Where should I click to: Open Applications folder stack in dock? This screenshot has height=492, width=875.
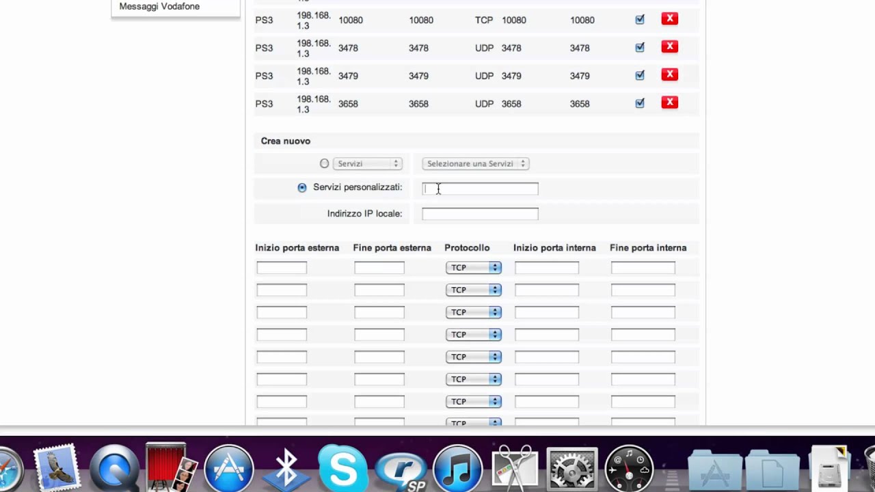pos(715,470)
